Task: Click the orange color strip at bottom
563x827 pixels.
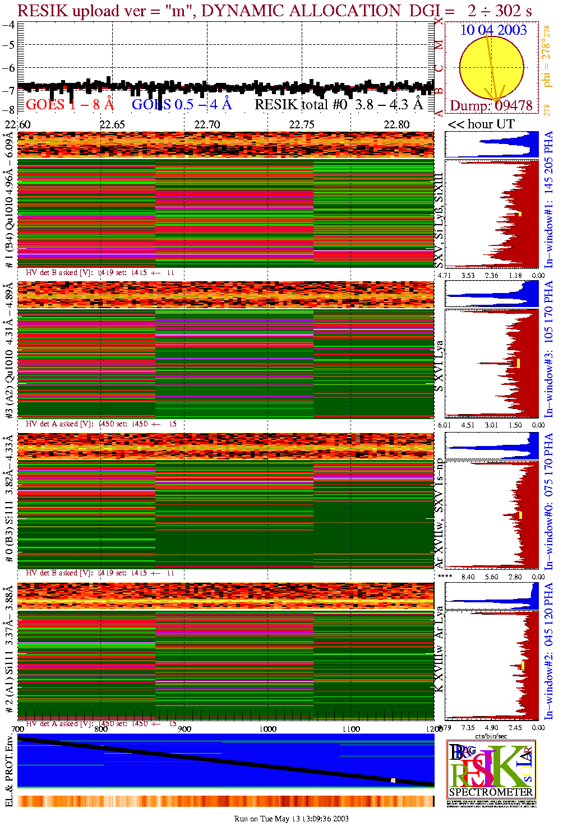Action: tap(225, 801)
